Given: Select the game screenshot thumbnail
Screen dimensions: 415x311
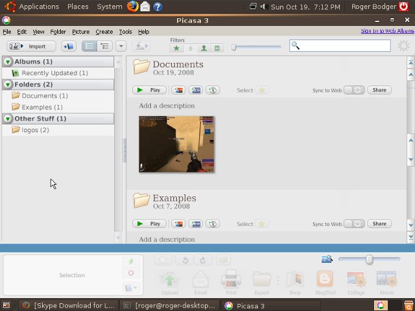Looking at the screenshot, I should [x=176, y=144].
